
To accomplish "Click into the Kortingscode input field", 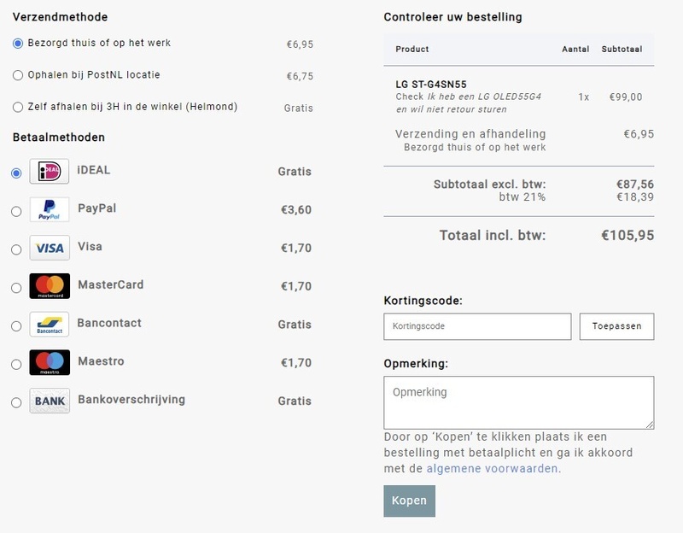I will 477,326.
